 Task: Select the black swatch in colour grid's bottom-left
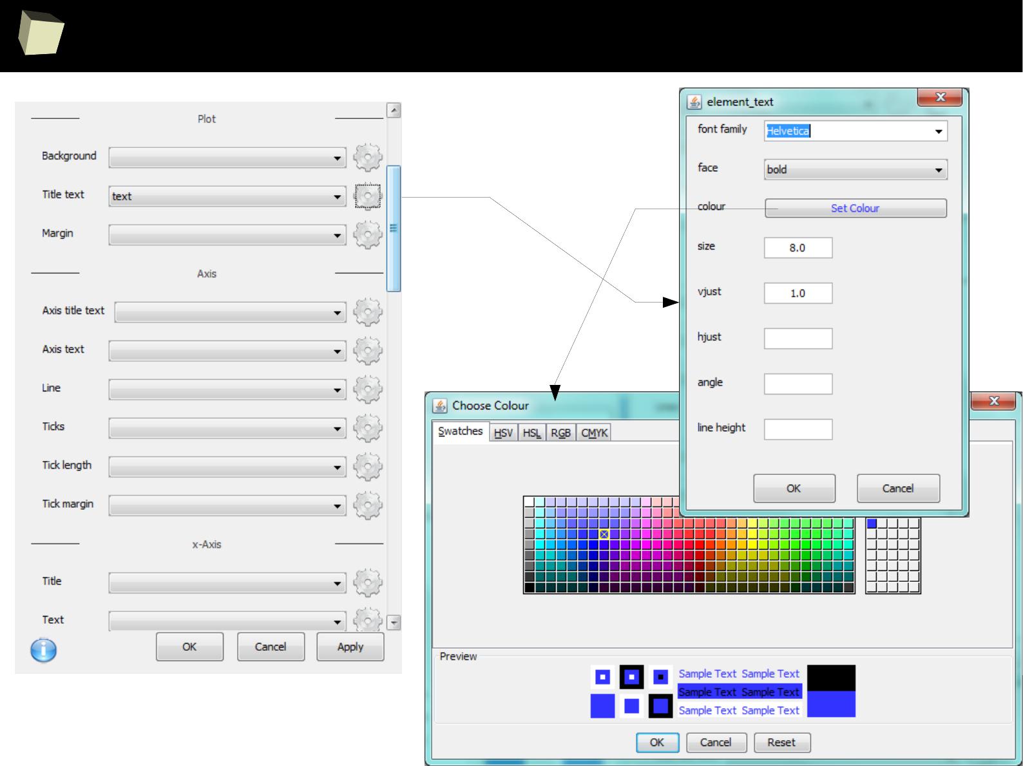(x=529, y=587)
